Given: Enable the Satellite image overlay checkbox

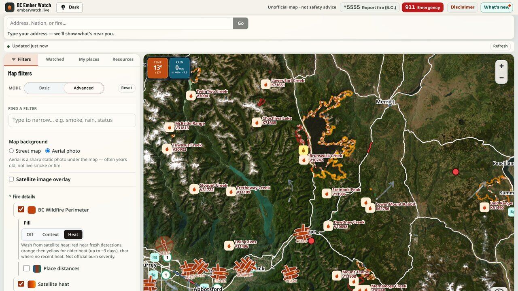Looking at the screenshot, I should pos(11,179).
